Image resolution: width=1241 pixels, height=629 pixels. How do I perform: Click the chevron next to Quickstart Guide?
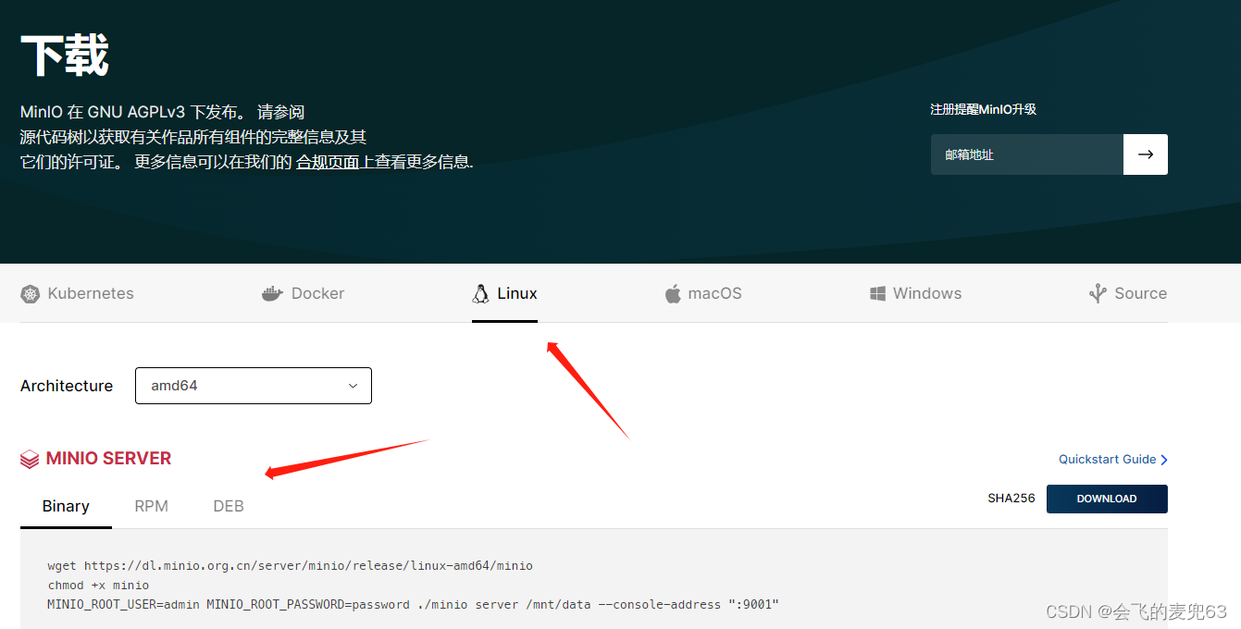[1164, 460]
